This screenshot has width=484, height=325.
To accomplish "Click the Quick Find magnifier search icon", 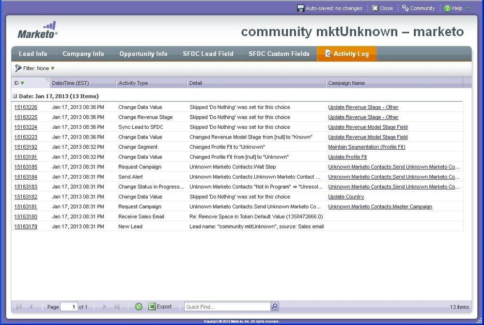I will pyautogui.click(x=275, y=307).
